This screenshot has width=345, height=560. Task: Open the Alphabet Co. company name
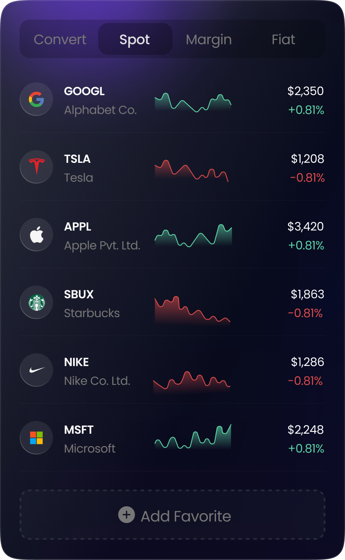(x=101, y=110)
